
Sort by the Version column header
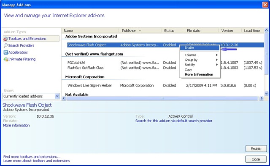(230, 31)
